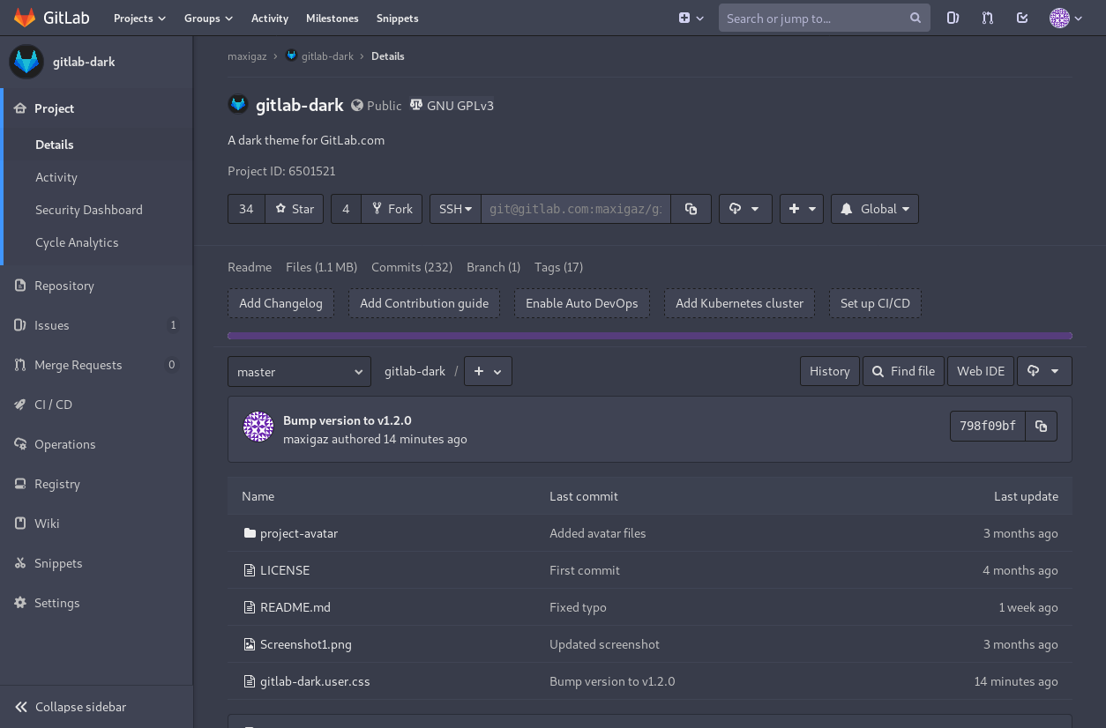Select the Details sidebar sub-item
Screen dimensions: 1106x728
pos(55,145)
